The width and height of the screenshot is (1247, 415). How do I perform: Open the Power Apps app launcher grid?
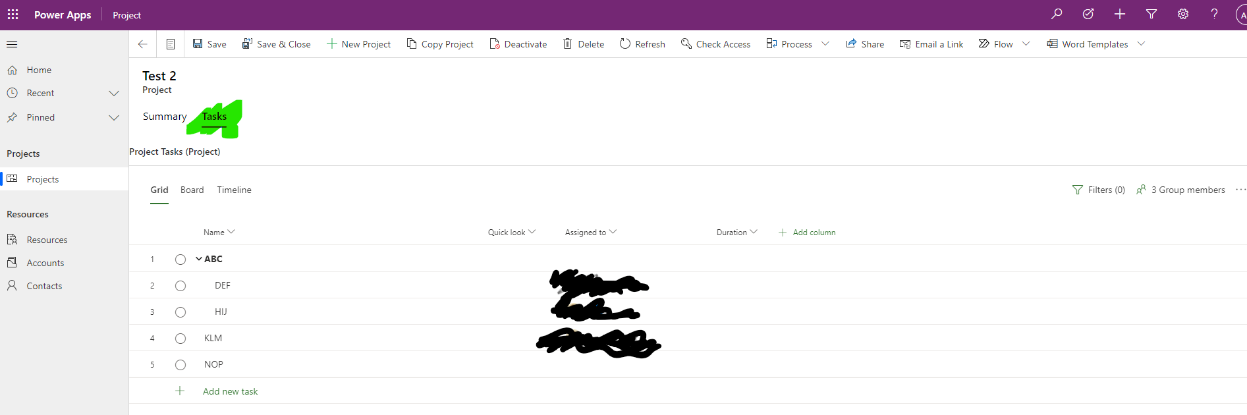(x=13, y=14)
